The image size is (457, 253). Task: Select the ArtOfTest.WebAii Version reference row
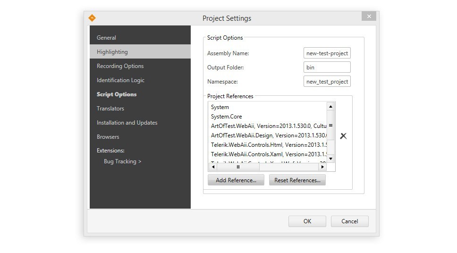268,126
